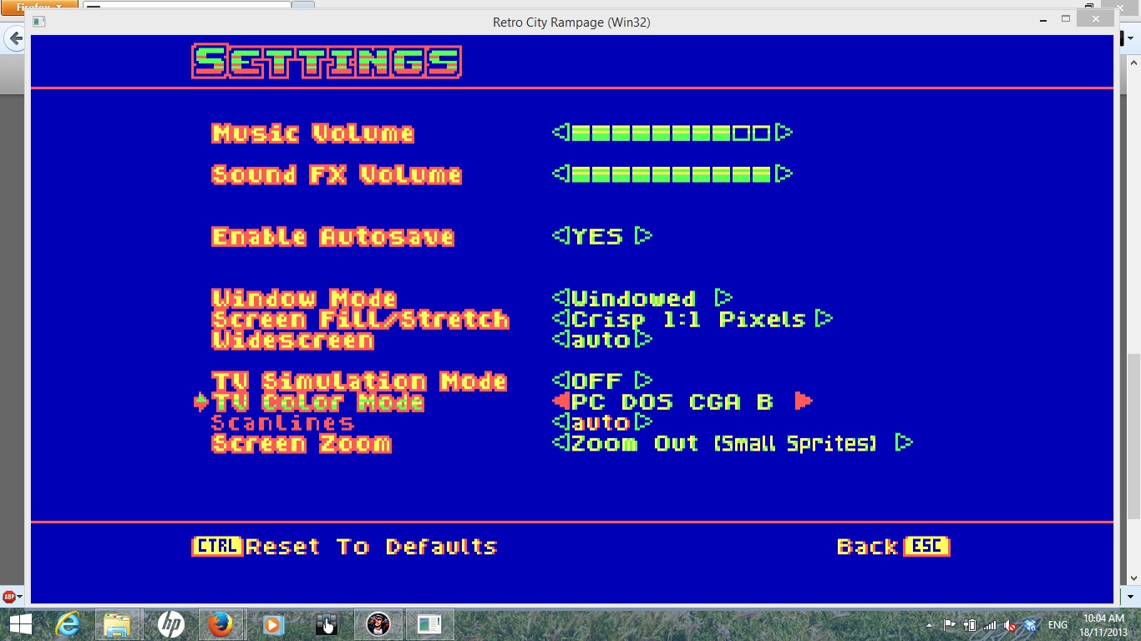Open the Windows Start button
This screenshot has width=1141, height=641.
pos(20,624)
